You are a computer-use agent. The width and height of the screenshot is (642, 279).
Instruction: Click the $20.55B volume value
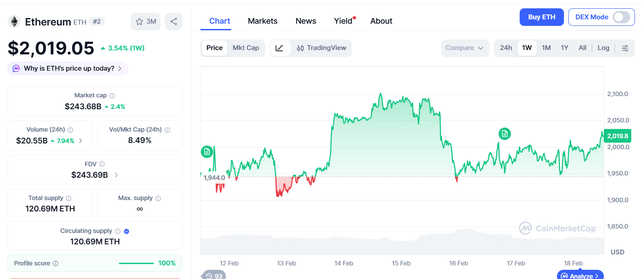(x=32, y=141)
